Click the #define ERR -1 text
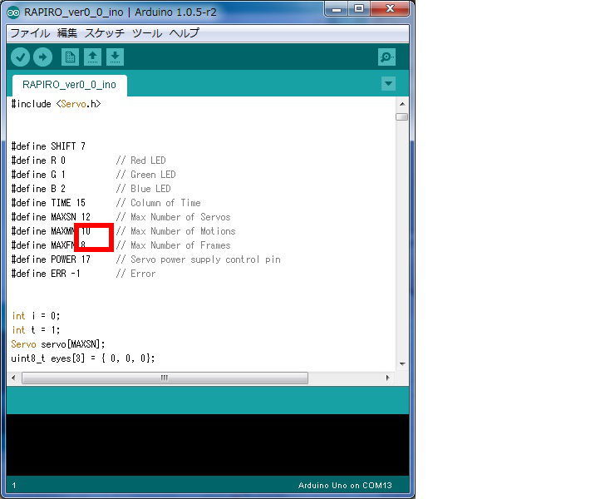615x499 pixels. click(46, 274)
